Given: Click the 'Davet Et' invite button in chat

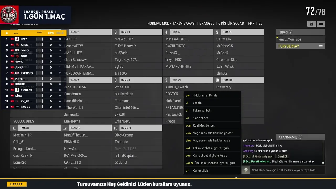Looking at the screenshot, I should point(282,156).
